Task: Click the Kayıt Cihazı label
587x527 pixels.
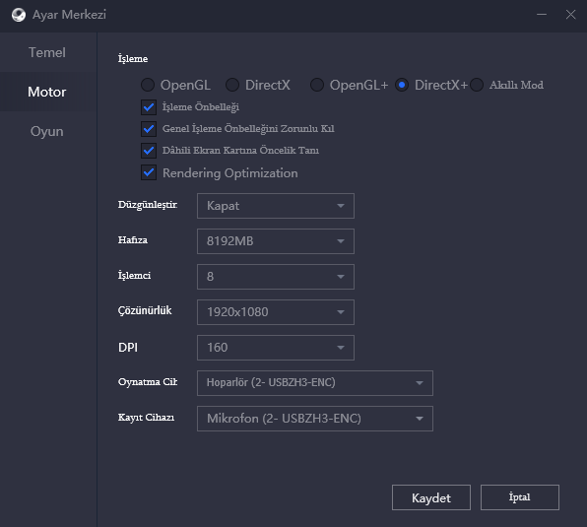Action: coord(146,418)
